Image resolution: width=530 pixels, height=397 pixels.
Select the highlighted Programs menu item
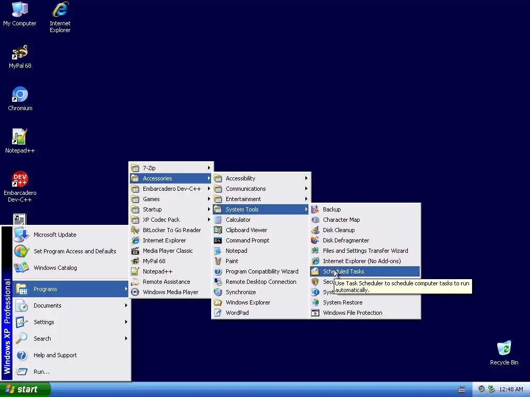coord(71,289)
